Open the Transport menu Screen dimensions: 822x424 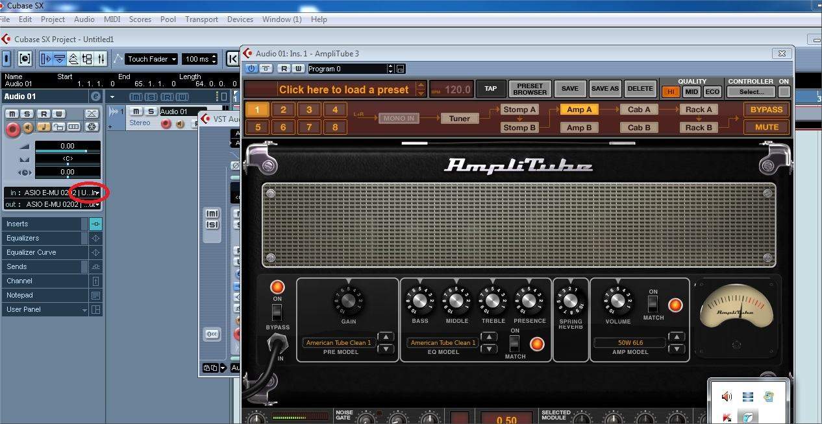point(201,19)
